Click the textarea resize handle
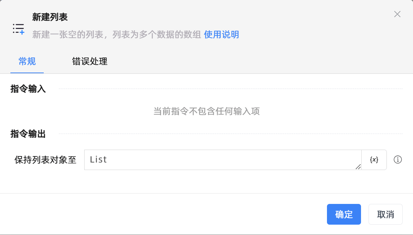Image resolution: width=413 pixels, height=235 pixels. (358, 167)
